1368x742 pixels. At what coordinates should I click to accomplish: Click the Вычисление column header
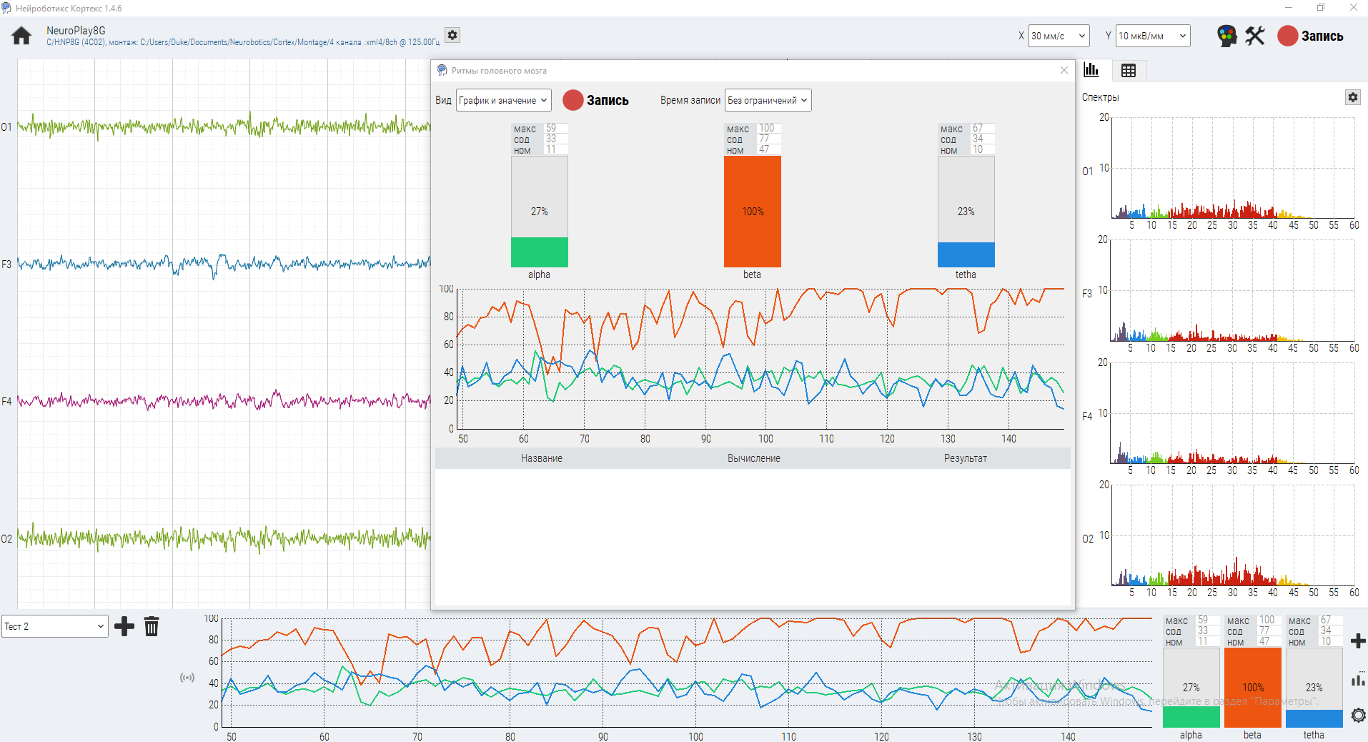[x=753, y=458]
